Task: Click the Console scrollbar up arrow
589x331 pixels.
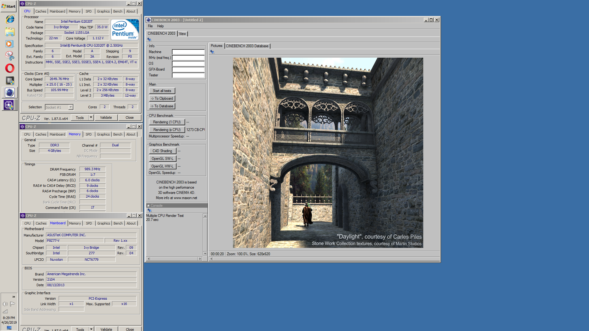Action: tap(205, 216)
